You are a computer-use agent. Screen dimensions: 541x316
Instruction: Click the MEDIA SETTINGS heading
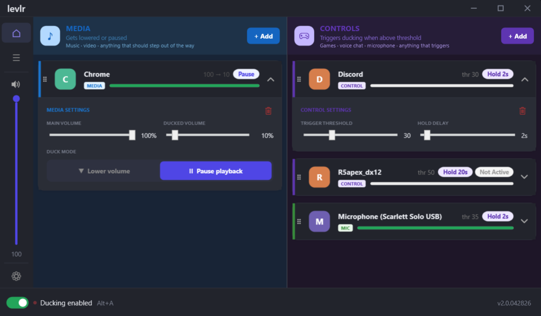pos(68,110)
